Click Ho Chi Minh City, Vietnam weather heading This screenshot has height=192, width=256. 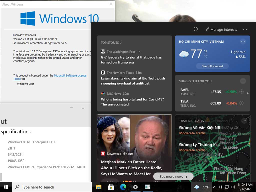coord(201,42)
